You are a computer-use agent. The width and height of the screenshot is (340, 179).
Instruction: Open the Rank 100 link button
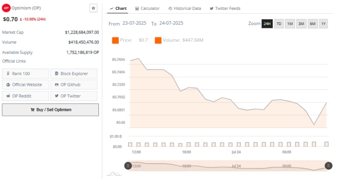26,73
